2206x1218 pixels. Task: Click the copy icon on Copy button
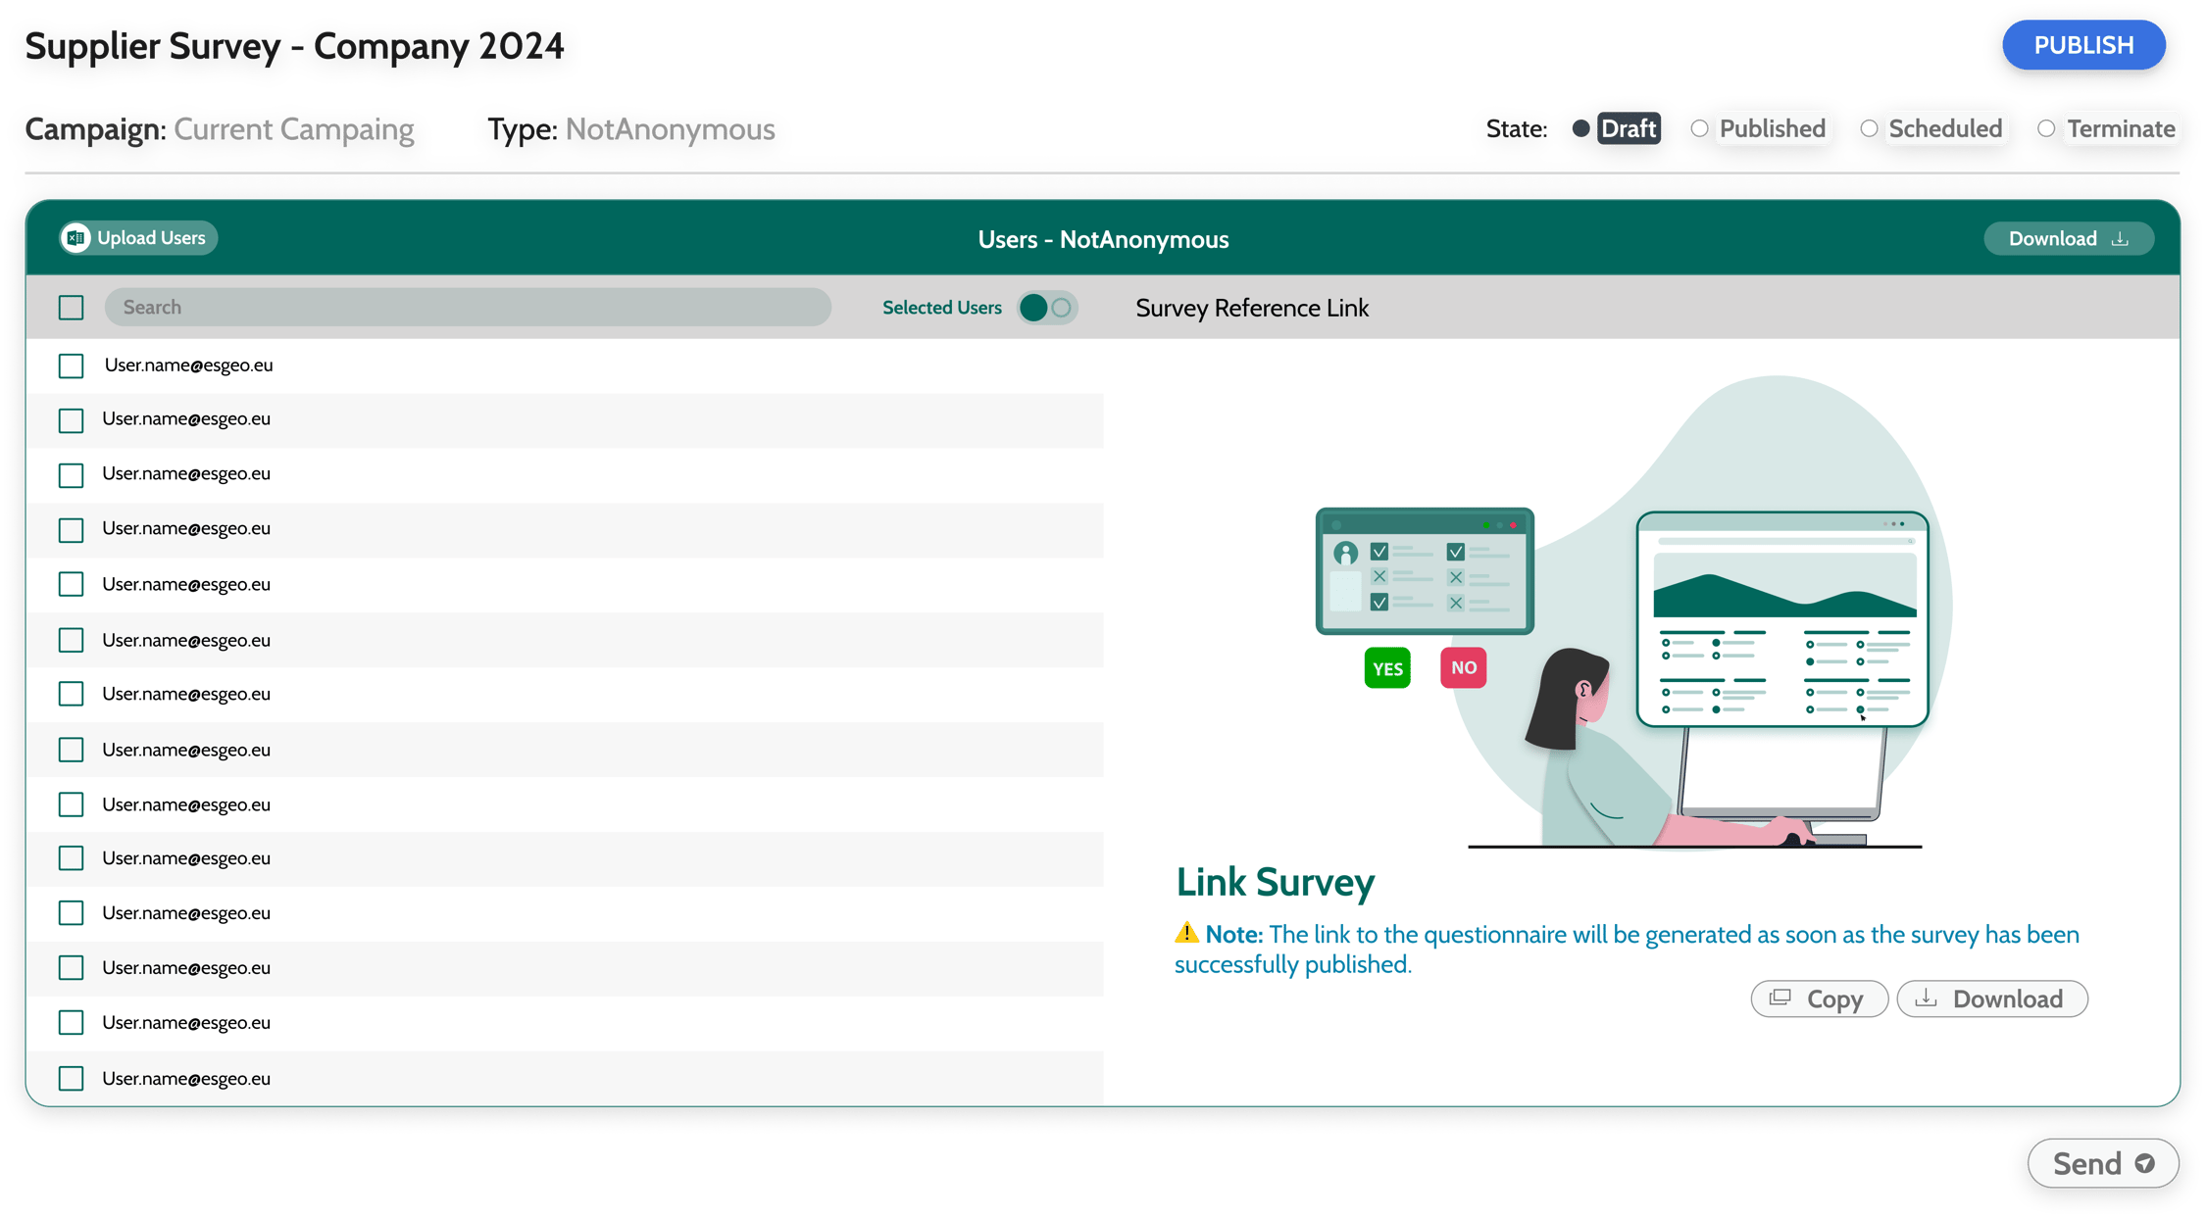tap(1780, 998)
